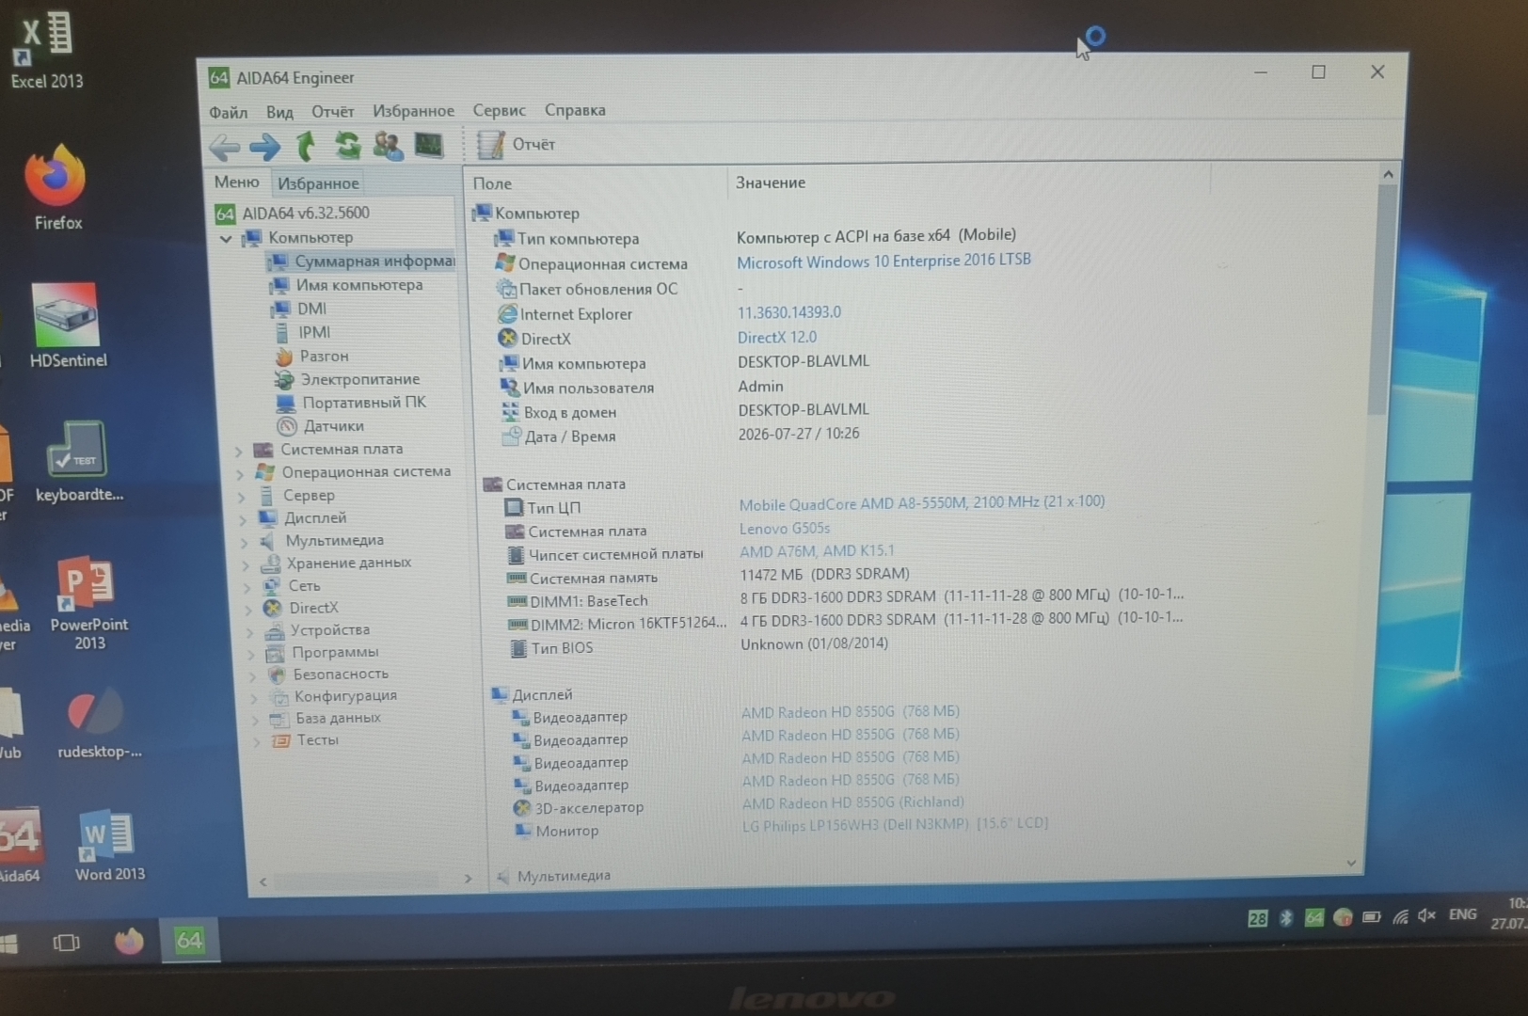Viewport: 1528px width, 1016px height.
Task: Select the Безопасность tree item
Action: [x=328, y=675]
